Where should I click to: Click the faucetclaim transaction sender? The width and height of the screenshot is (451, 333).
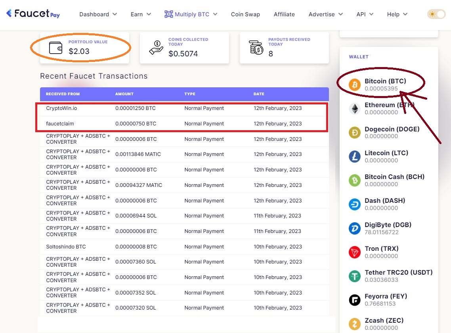point(60,123)
